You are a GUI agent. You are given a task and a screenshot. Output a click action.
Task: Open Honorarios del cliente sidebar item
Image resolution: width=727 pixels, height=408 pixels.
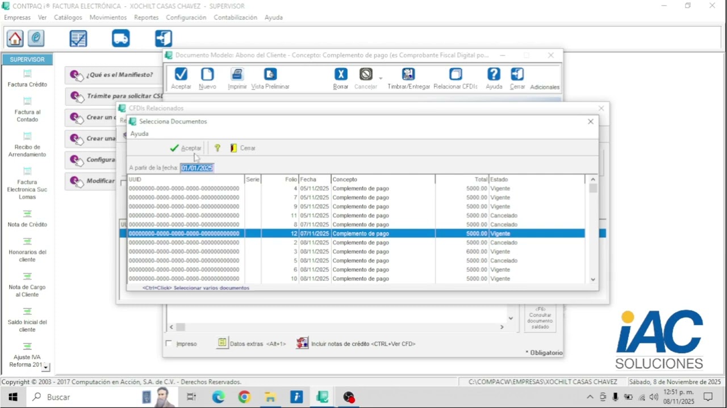27,250
